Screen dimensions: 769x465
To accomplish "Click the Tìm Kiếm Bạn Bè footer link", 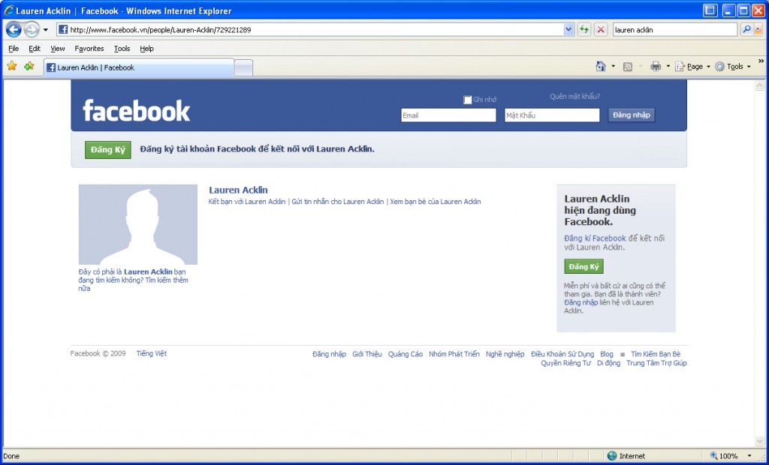I will (656, 354).
